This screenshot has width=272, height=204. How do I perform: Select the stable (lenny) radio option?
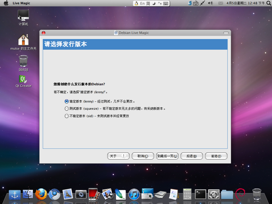point(67,101)
